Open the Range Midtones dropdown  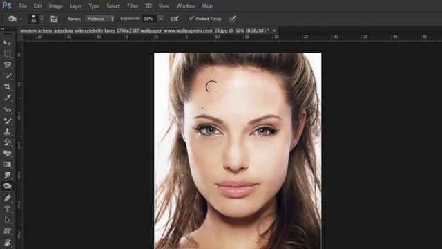coord(100,19)
